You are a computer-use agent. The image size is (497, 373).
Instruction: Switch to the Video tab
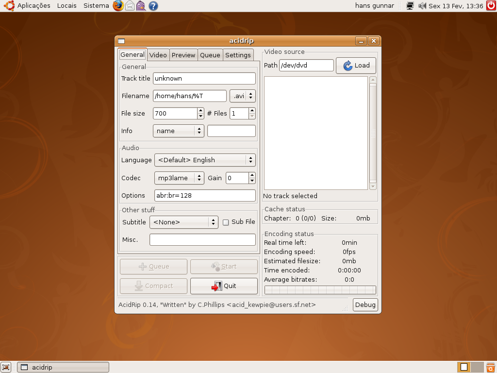pyautogui.click(x=158, y=55)
